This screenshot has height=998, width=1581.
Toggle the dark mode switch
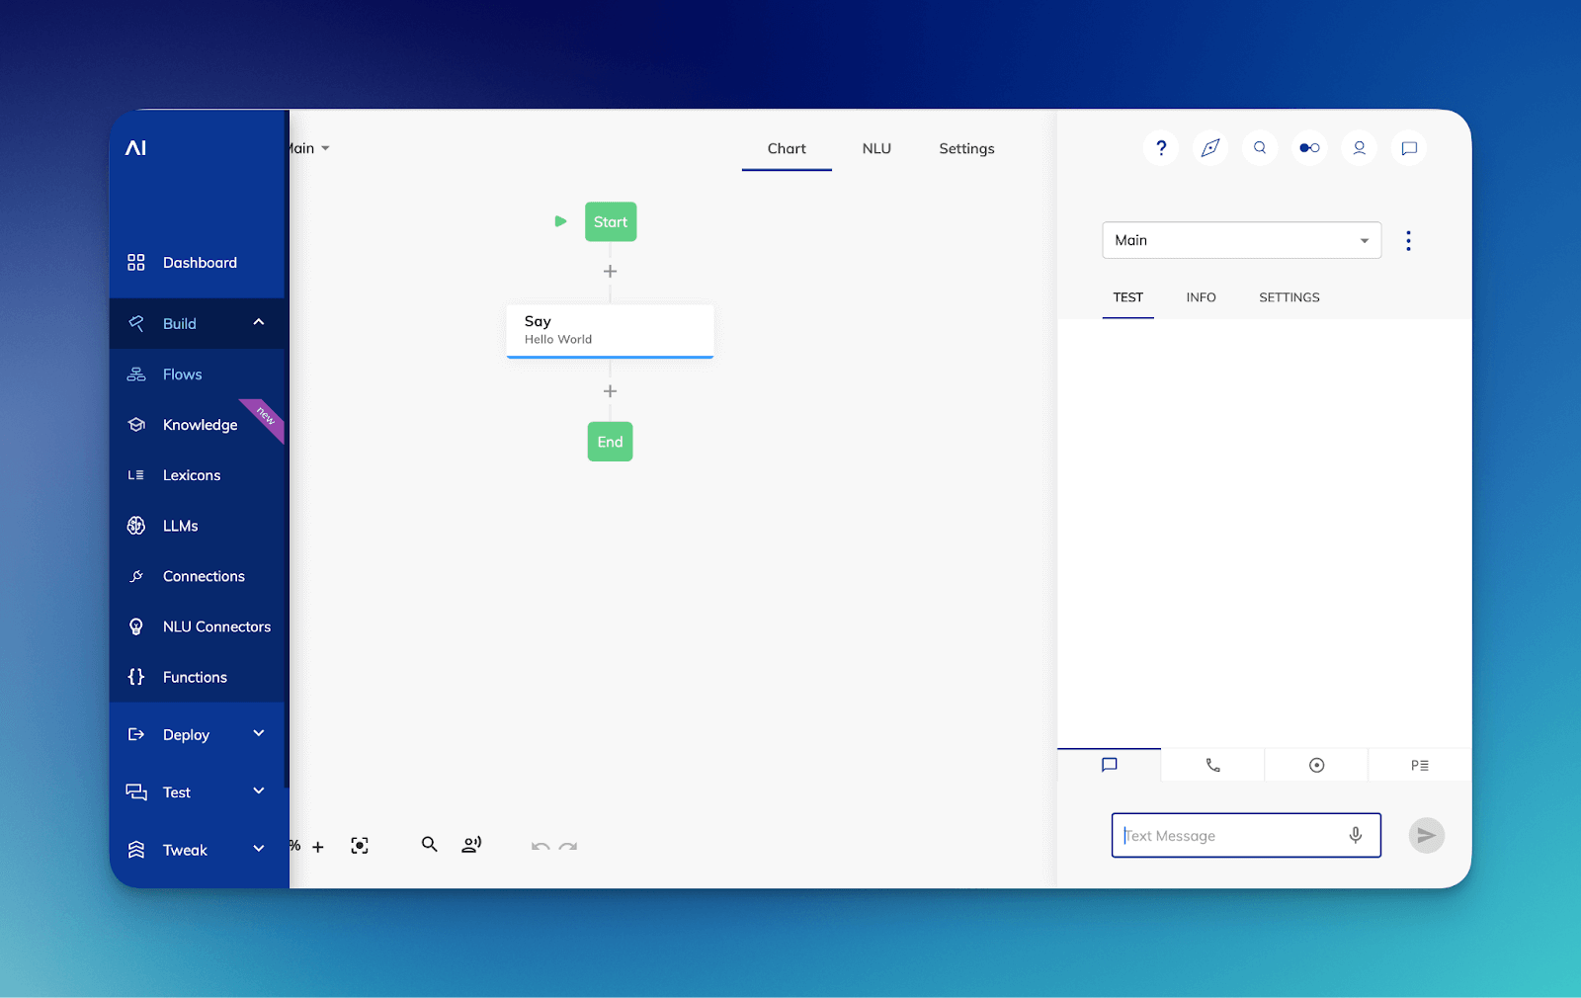(1308, 147)
